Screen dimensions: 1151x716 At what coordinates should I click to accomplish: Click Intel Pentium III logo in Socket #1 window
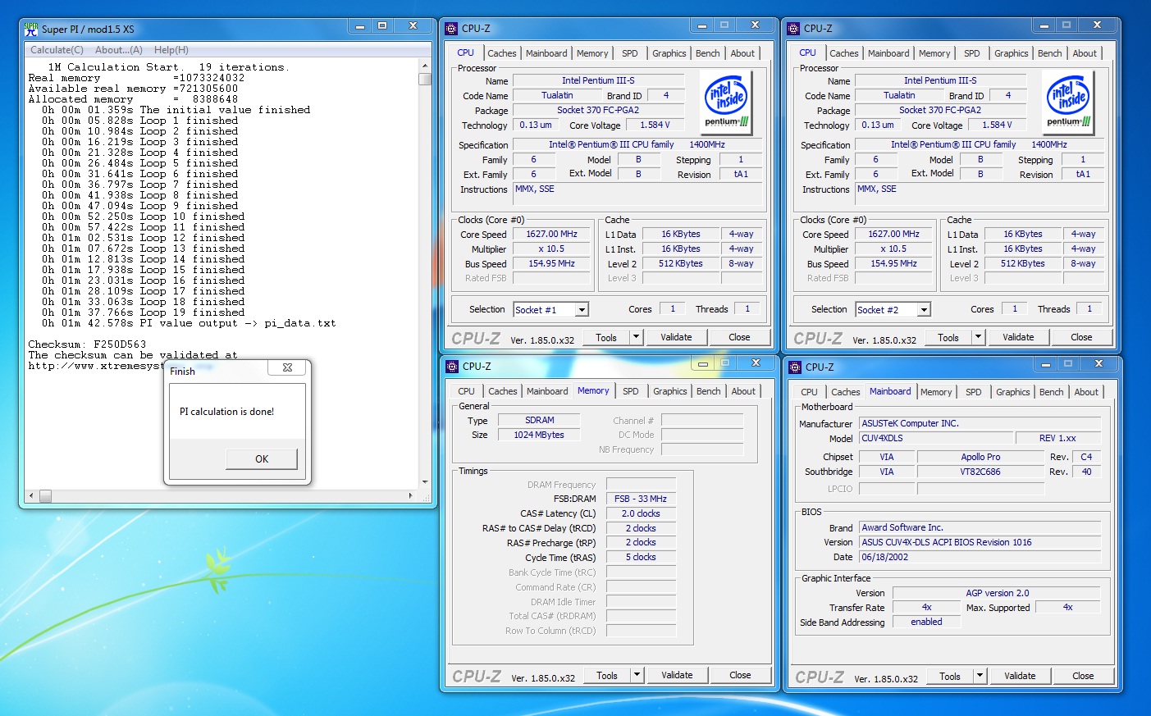[x=726, y=102]
